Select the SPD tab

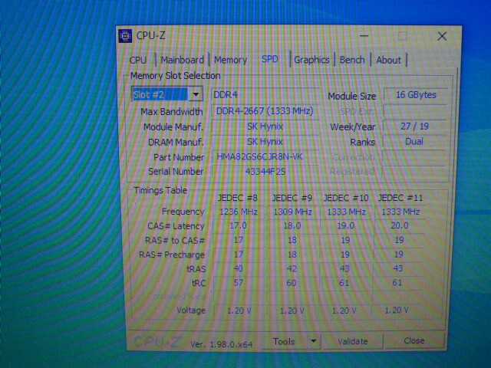pos(269,59)
